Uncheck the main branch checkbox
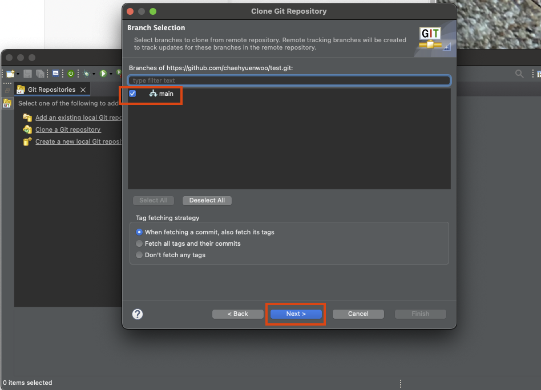 pyautogui.click(x=132, y=94)
